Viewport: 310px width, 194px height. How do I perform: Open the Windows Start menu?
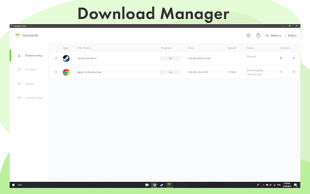(13, 185)
